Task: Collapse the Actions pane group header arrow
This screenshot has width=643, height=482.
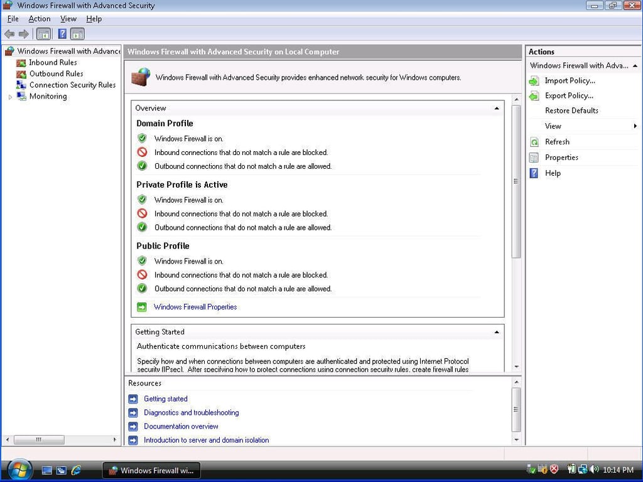Action: [635, 65]
